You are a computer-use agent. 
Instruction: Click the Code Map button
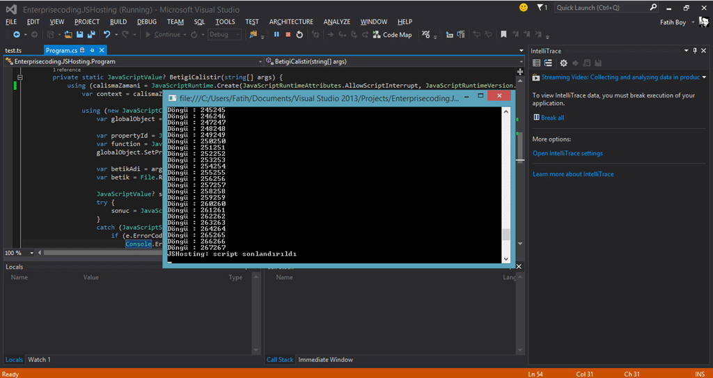point(392,35)
